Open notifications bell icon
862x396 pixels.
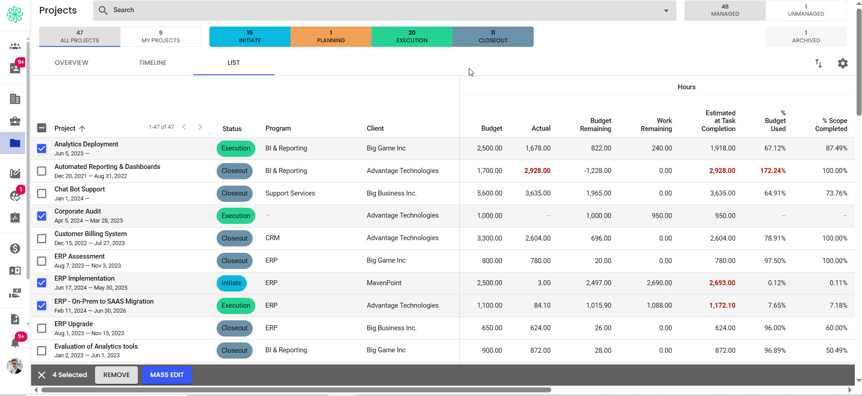(15, 343)
